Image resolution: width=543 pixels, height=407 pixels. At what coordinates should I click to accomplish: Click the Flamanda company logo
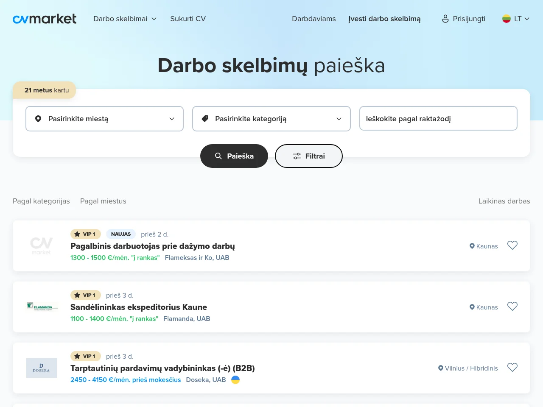coord(42,307)
